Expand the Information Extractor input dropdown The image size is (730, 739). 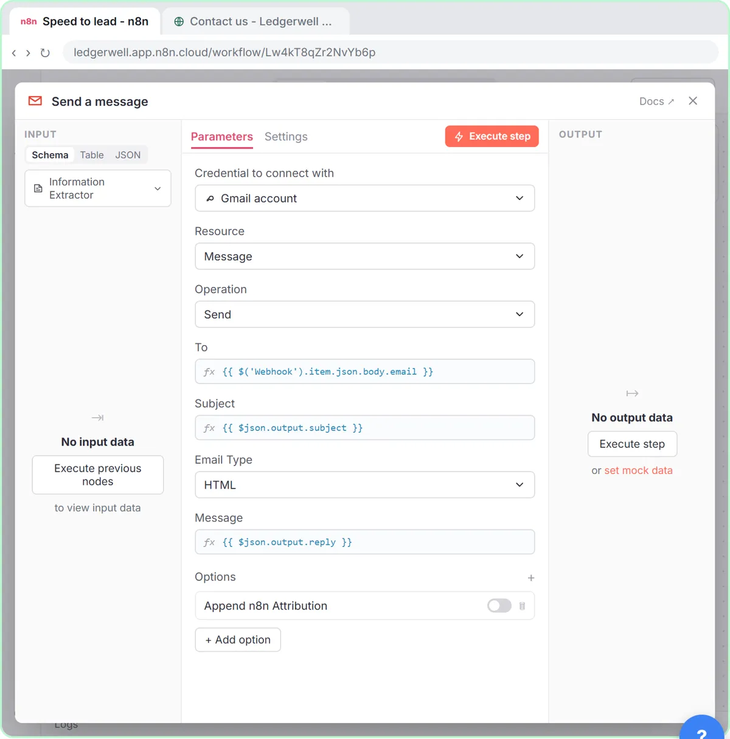[x=98, y=188]
